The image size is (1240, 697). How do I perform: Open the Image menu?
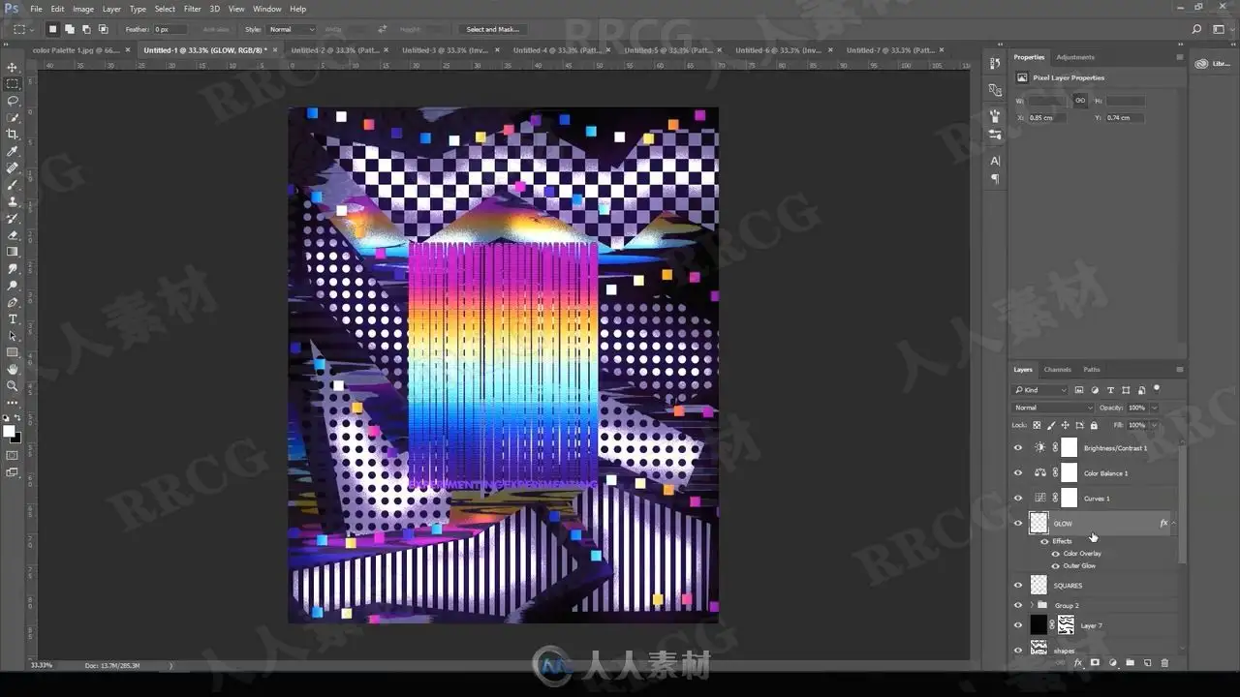pos(83,9)
